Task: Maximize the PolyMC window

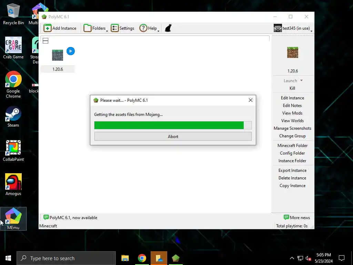Action: coord(290,17)
